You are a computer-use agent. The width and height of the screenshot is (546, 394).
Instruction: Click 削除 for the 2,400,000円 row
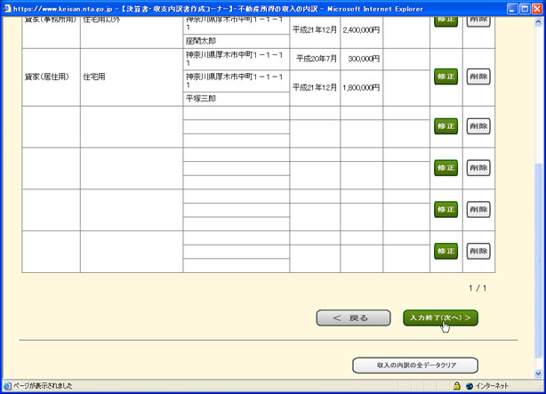click(478, 20)
